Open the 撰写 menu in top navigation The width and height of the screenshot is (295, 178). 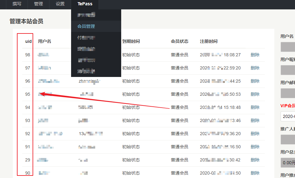[x=17, y=4]
